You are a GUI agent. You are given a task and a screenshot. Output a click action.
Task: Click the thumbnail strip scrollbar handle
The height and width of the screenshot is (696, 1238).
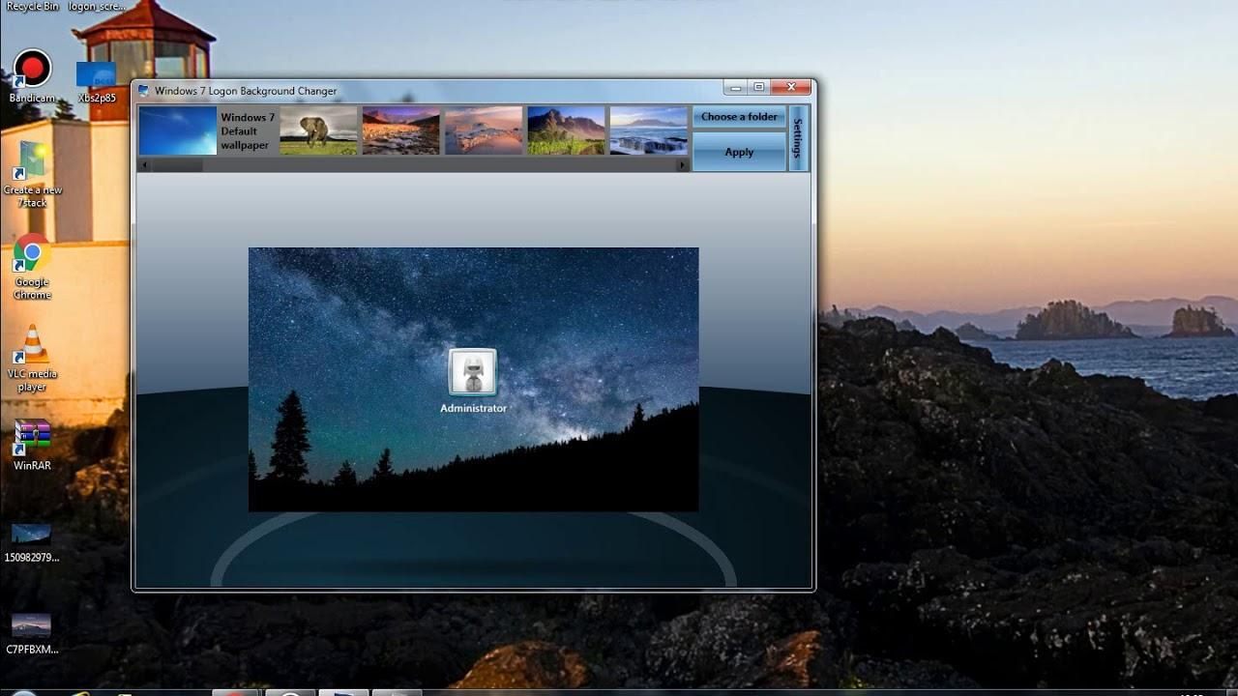tap(177, 165)
